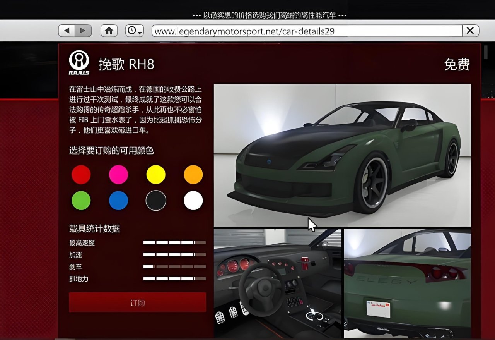
Task: Click the 刹车 stat label
Action: click(x=76, y=267)
